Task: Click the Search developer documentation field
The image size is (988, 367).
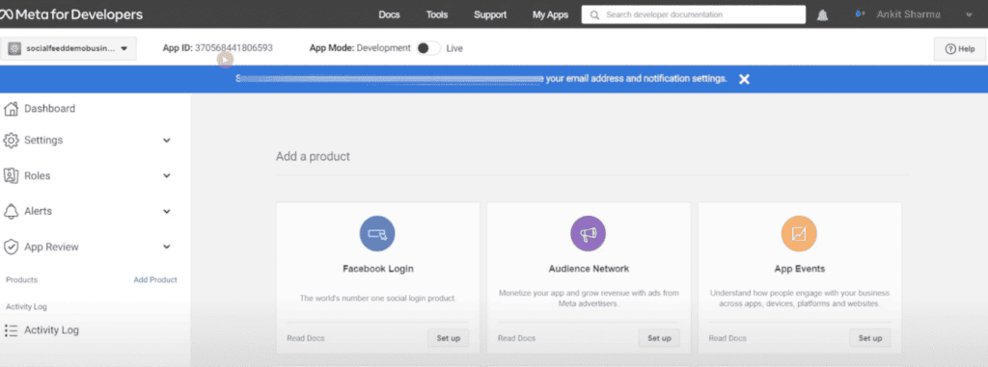Action: [693, 14]
